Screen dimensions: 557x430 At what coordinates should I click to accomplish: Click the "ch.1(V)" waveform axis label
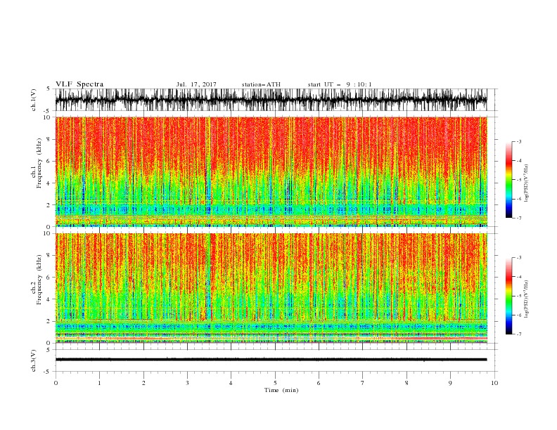(34, 100)
